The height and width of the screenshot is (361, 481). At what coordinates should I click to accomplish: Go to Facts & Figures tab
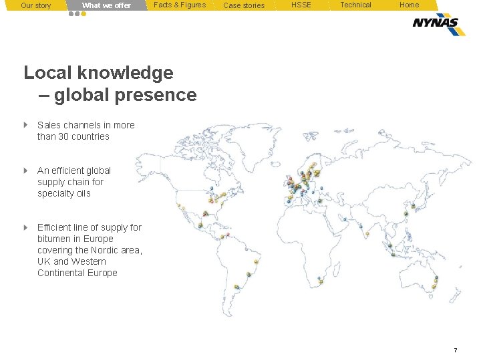[180, 5]
